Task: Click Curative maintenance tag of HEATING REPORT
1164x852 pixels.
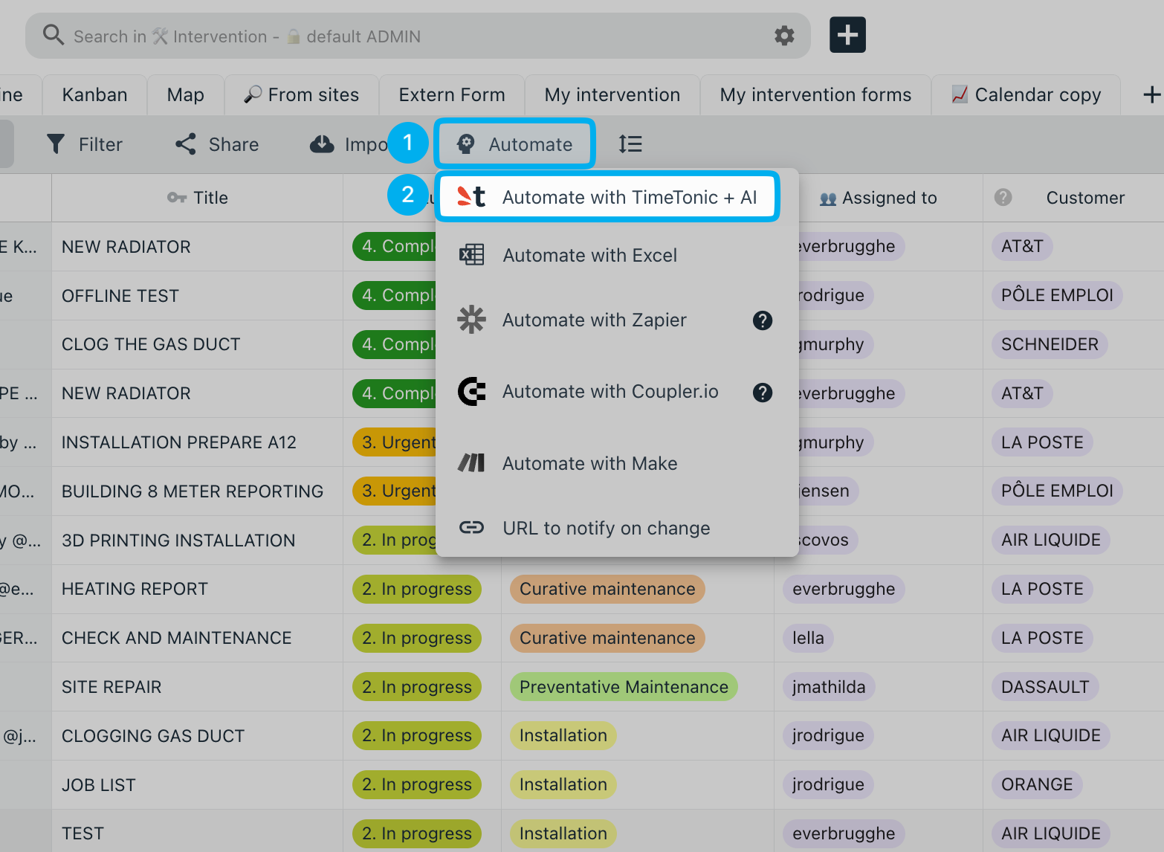Action: coord(607,589)
